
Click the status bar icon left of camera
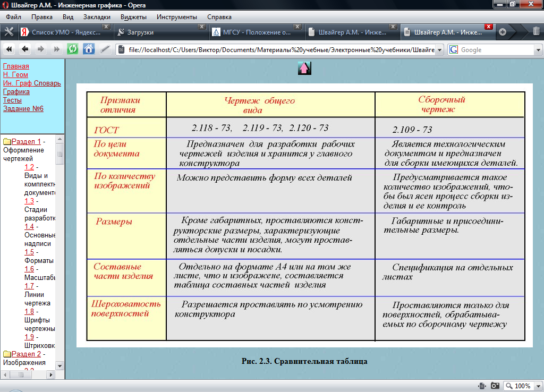(x=481, y=386)
